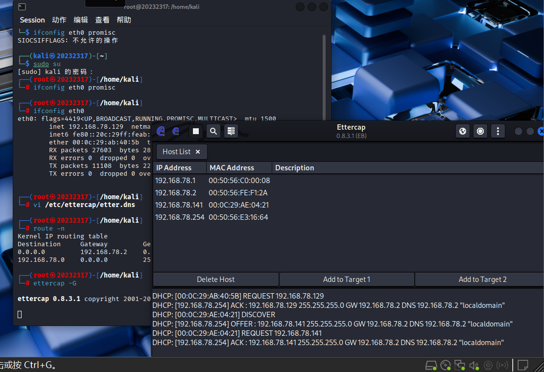Select host 192.168.78.2 in list
Screen dimensions: 544x372
(x=348, y=193)
